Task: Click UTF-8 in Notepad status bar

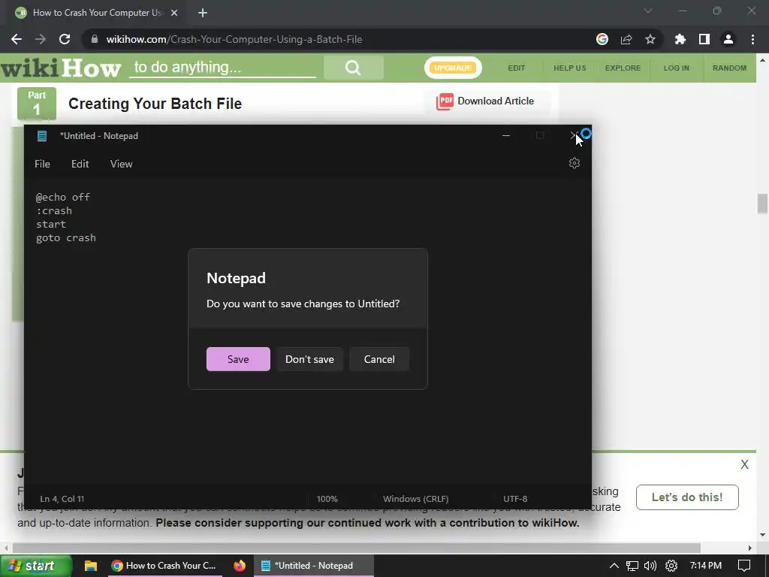Action: (x=515, y=499)
